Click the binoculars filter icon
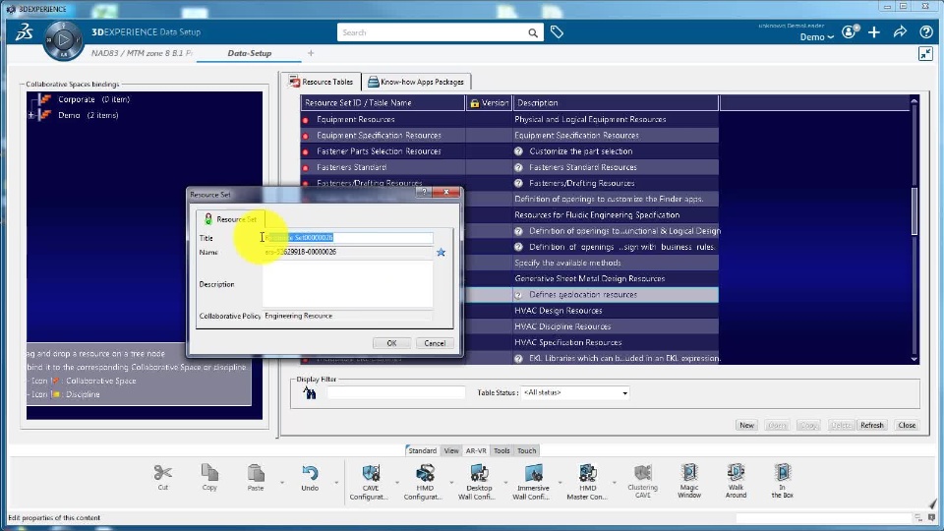The width and height of the screenshot is (944, 531). tap(310, 393)
